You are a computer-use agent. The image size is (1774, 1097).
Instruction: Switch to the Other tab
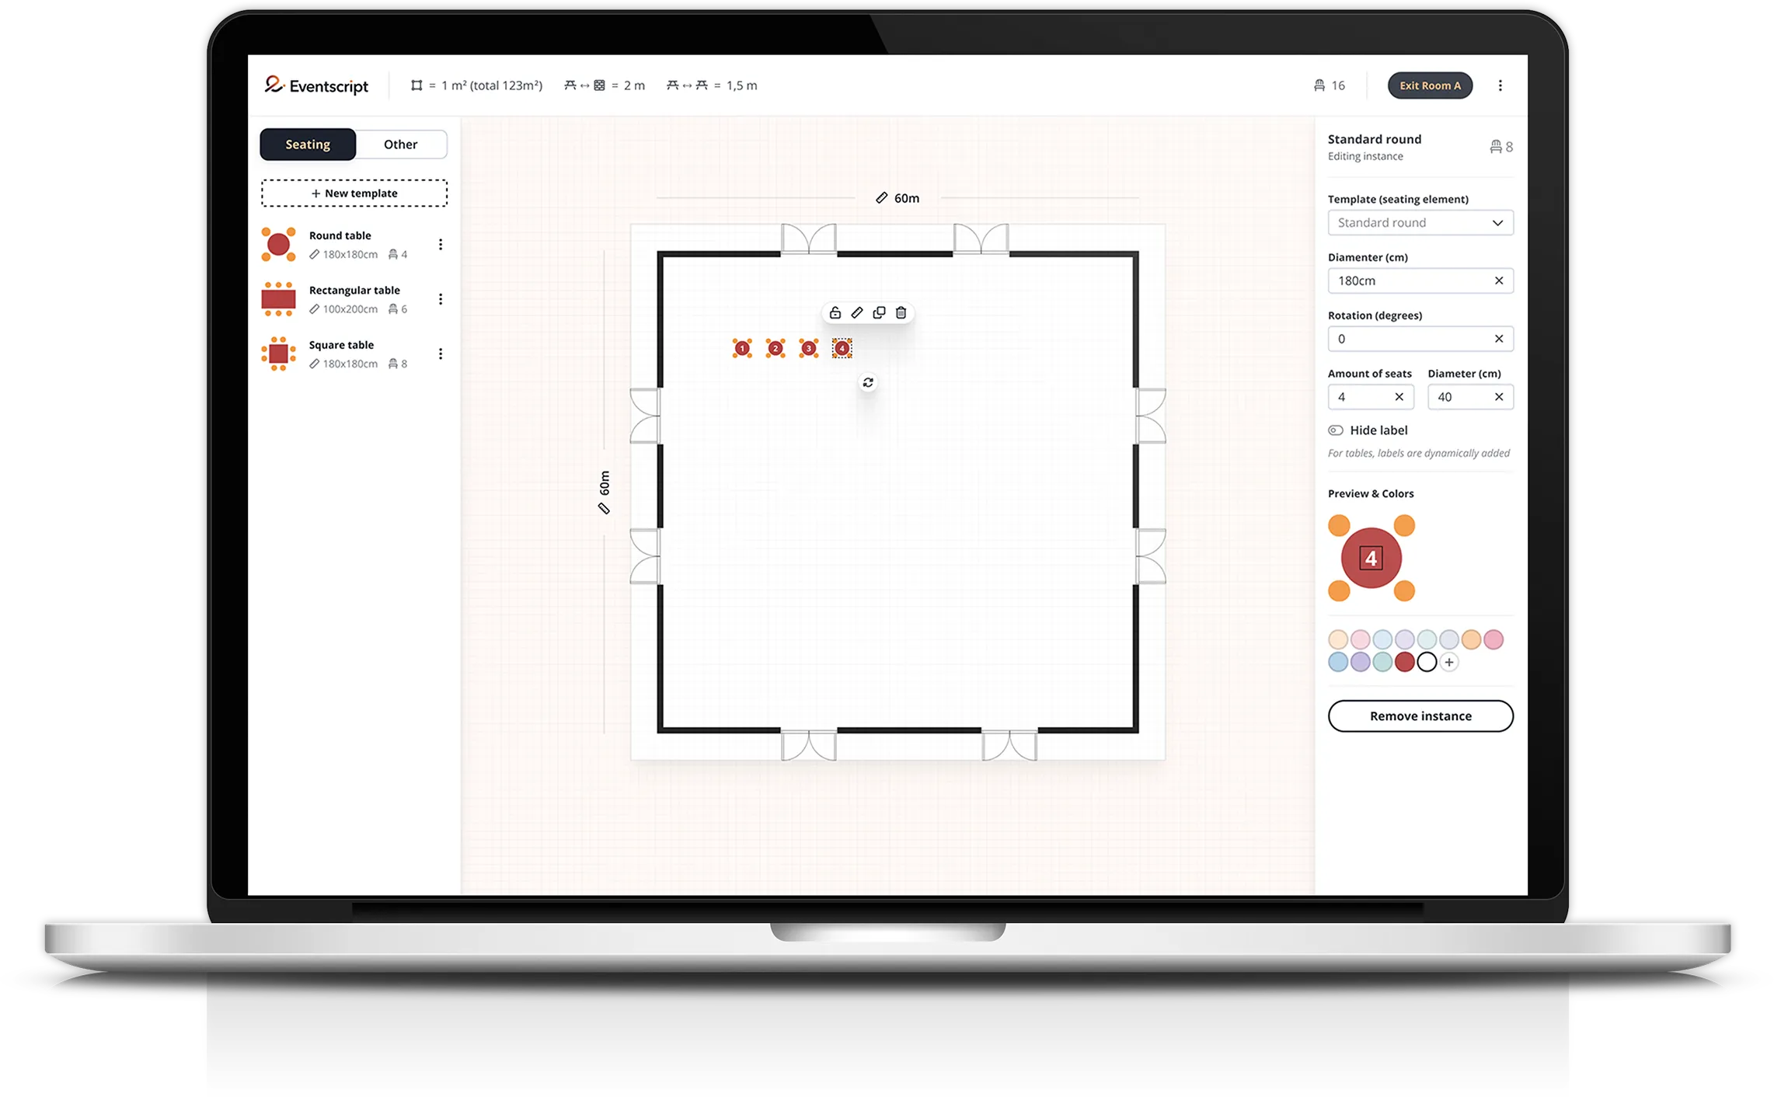(x=400, y=144)
